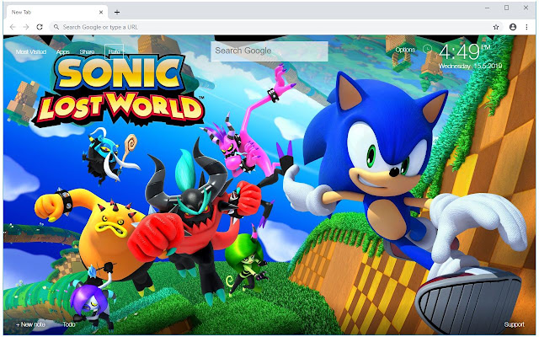Viewport: 539px width, 337px height.
Task: Go back with the browser back arrow
Action: pos(13,27)
